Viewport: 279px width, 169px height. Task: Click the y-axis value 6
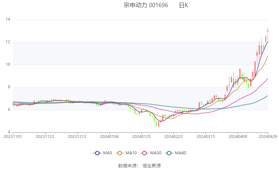point(9,110)
